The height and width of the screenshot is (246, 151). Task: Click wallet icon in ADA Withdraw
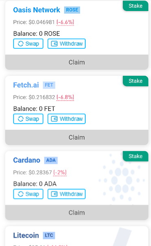(x=54, y=194)
